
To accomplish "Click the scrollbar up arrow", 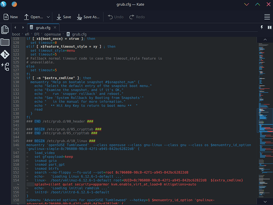I will click(265, 40).
